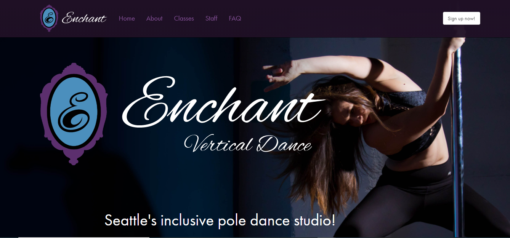Image resolution: width=510 pixels, height=238 pixels.
Task: Click the Sign up now! button
Action: tap(461, 18)
